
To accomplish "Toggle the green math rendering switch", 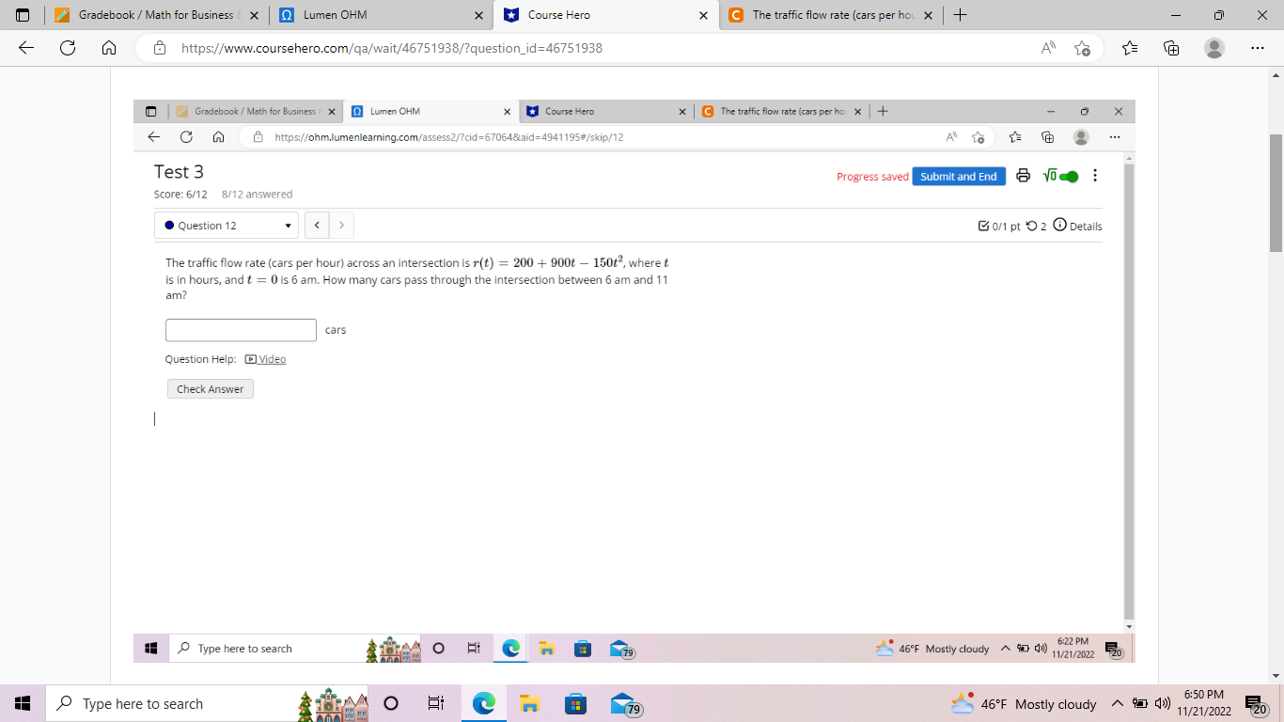I will point(1068,176).
